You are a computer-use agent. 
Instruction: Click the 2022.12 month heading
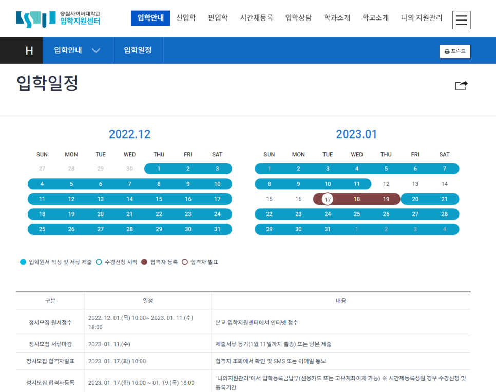130,134
